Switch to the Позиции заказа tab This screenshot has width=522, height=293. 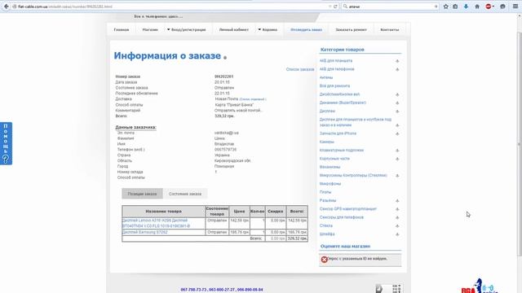tap(142, 194)
